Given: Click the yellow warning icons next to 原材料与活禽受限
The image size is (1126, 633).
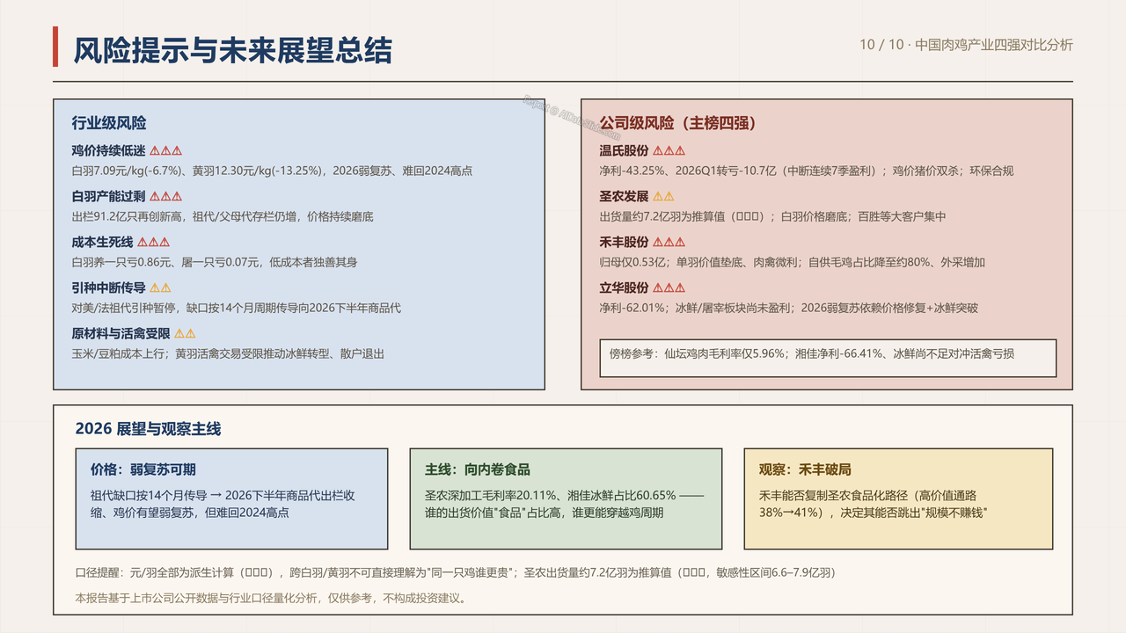Looking at the screenshot, I should (x=185, y=334).
